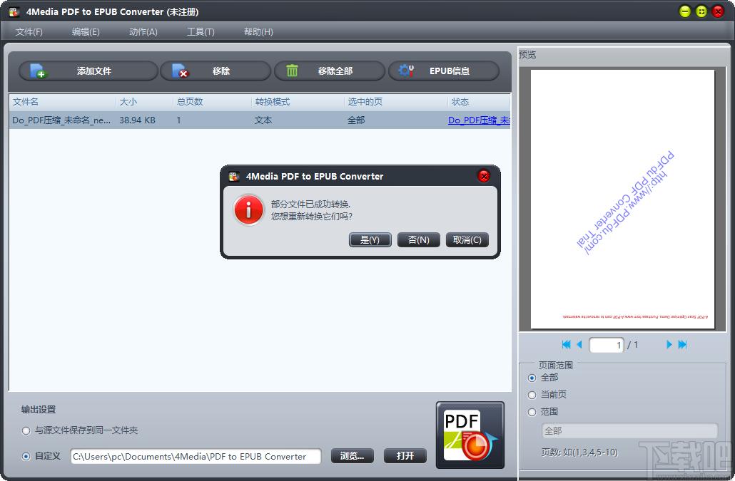735x481 pixels.
Task: Click the output path input field
Action: click(x=196, y=456)
